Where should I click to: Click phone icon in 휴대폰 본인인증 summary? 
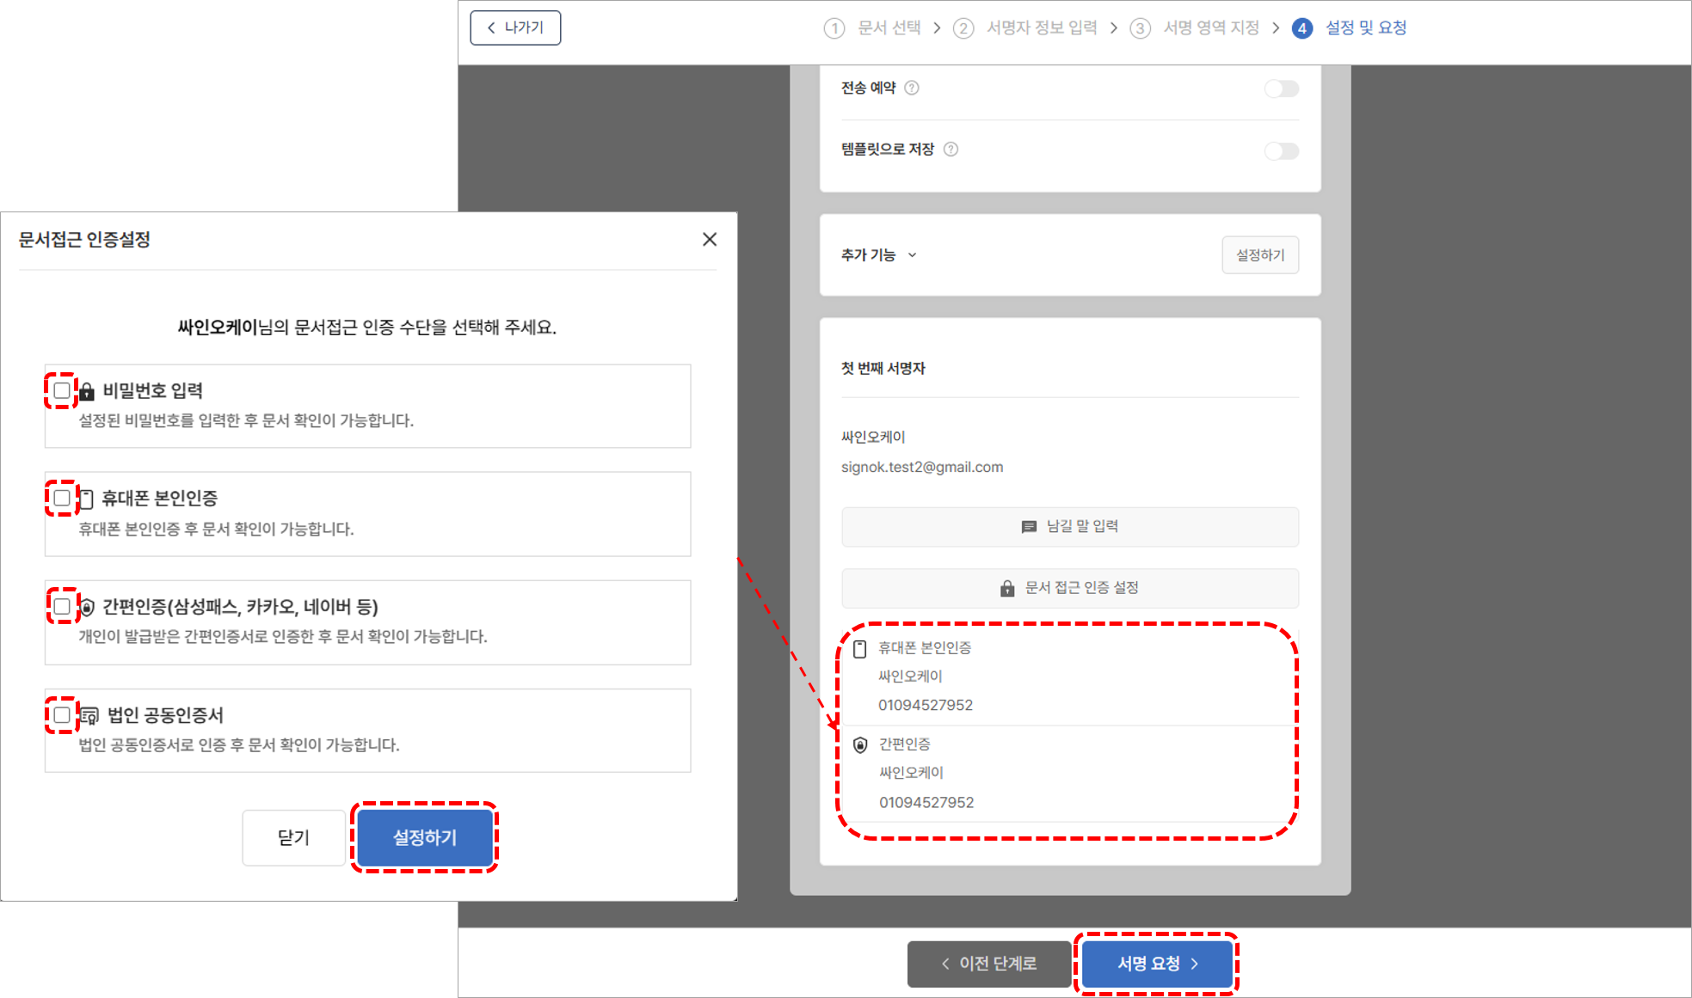point(859,649)
